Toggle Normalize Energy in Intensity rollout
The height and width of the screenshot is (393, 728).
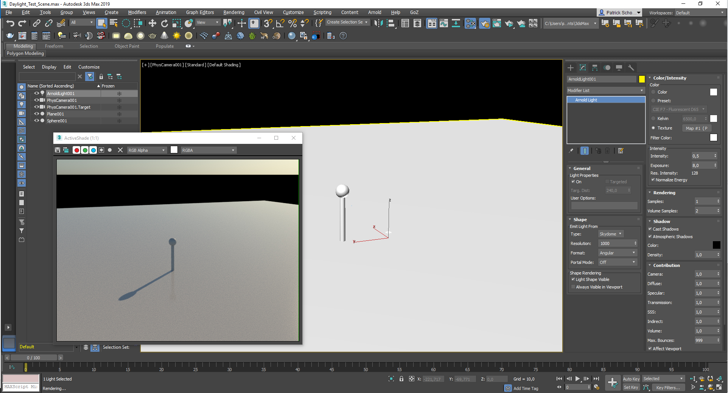(x=653, y=180)
